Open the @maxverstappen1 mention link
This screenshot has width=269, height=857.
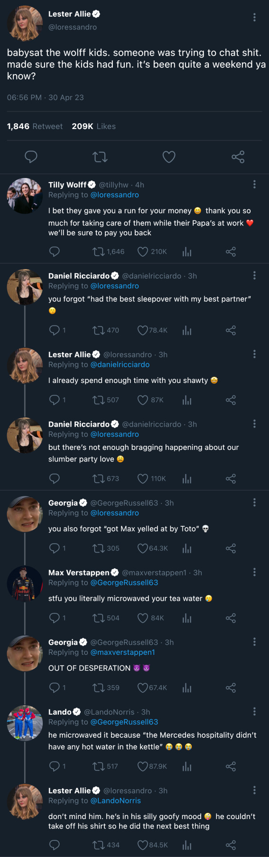(122, 653)
